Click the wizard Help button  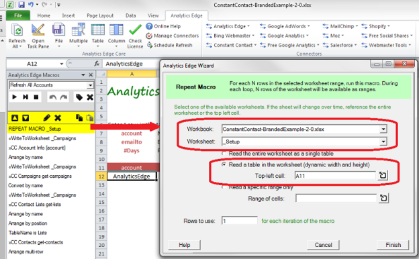[x=185, y=245]
